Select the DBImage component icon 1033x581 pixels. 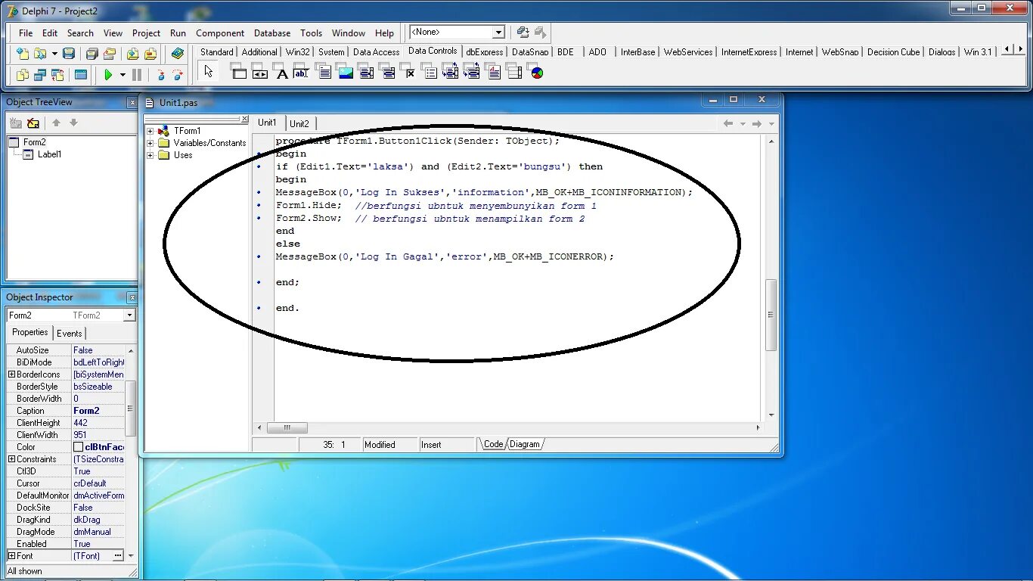tap(345, 72)
